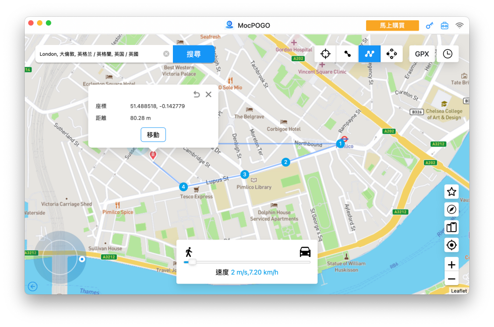Click the coordinates 51.488518, -0.142779 text

158,106
